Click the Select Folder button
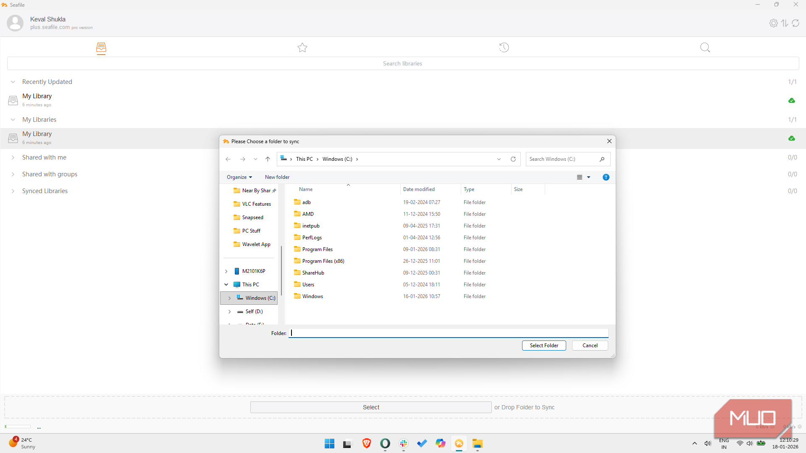 pos(544,346)
